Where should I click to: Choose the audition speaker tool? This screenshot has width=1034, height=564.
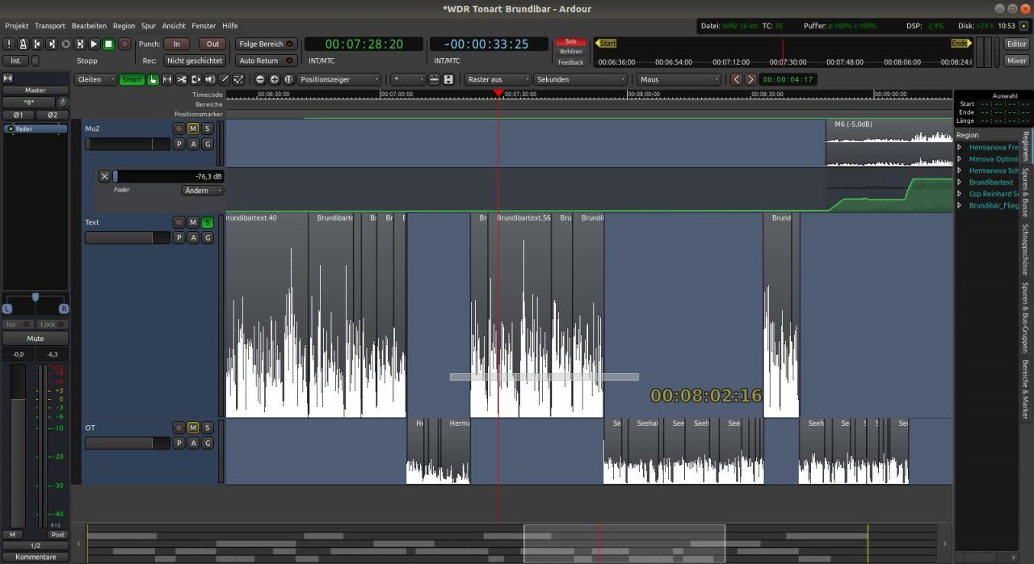(x=210, y=79)
